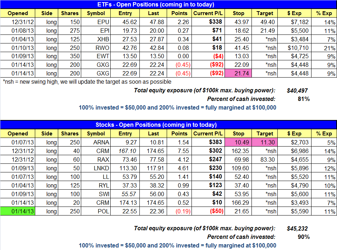Select POL symbol cell
337x250 pixels.
pos(96,211)
